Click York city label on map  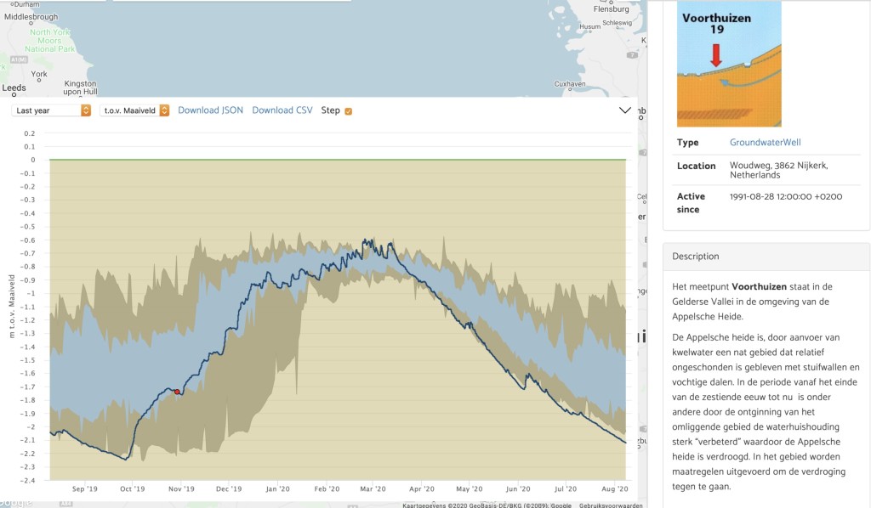coord(39,74)
